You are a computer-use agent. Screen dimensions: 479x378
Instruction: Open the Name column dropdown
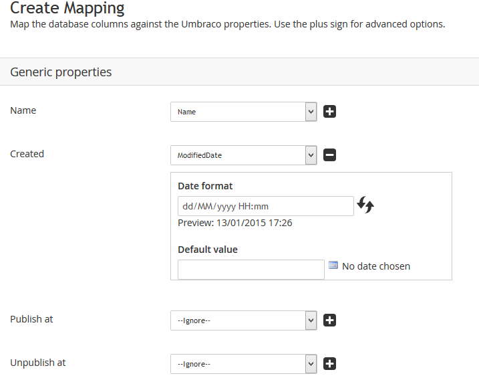pos(243,112)
